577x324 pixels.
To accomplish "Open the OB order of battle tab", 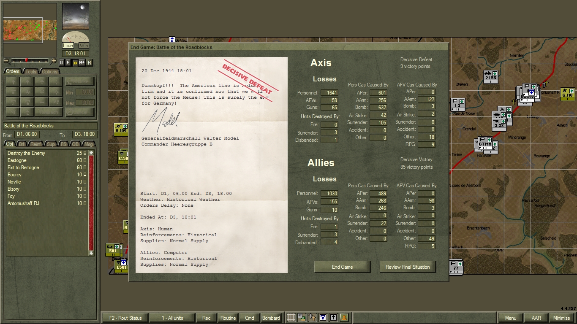I will pyautogui.click(x=75, y=144).
